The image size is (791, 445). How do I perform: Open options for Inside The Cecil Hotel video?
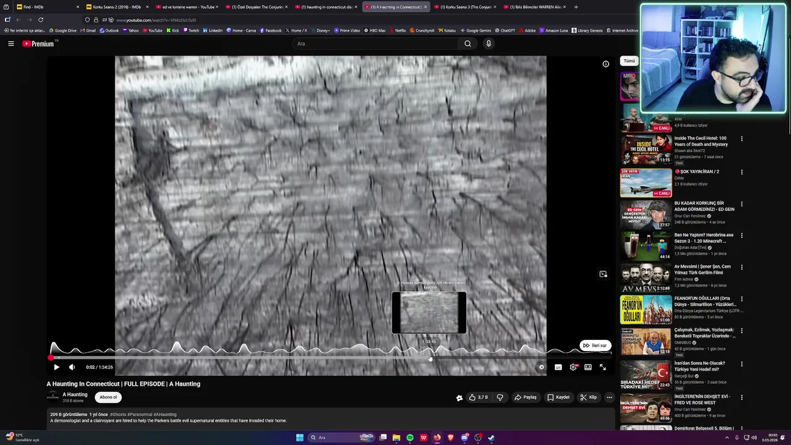coord(742,138)
